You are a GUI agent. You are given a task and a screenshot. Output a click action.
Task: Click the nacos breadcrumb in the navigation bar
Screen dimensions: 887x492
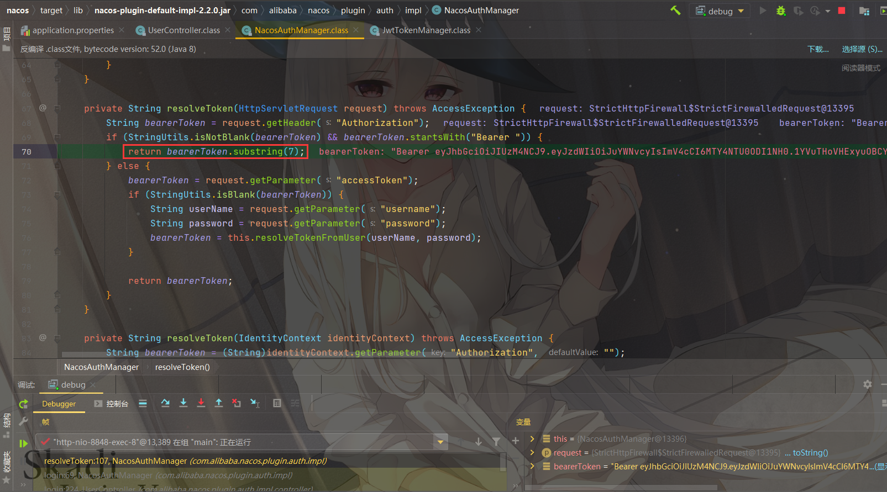[18, 10]
